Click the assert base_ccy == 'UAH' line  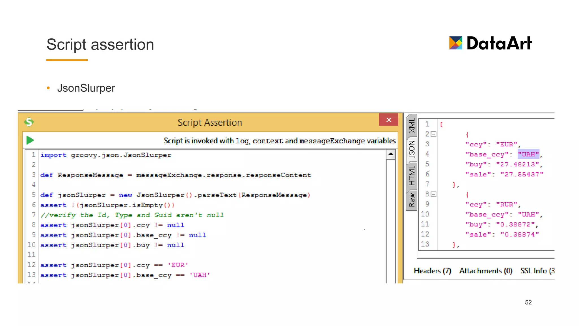click(125, 275)
